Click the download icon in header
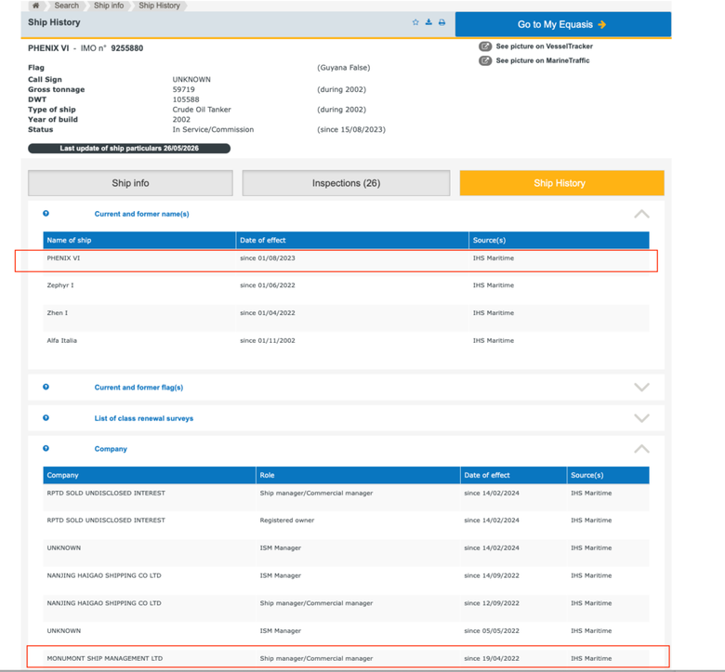This screenshot has height=672, width=725. tap(428, 22)
